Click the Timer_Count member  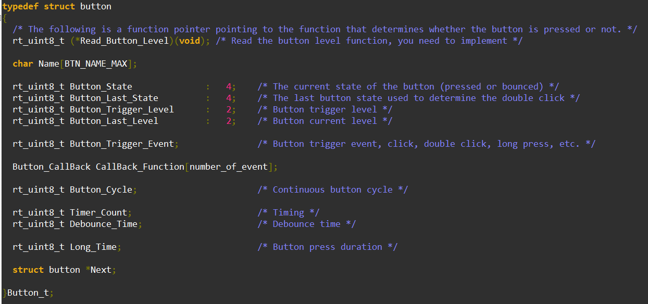coord(98,212)
